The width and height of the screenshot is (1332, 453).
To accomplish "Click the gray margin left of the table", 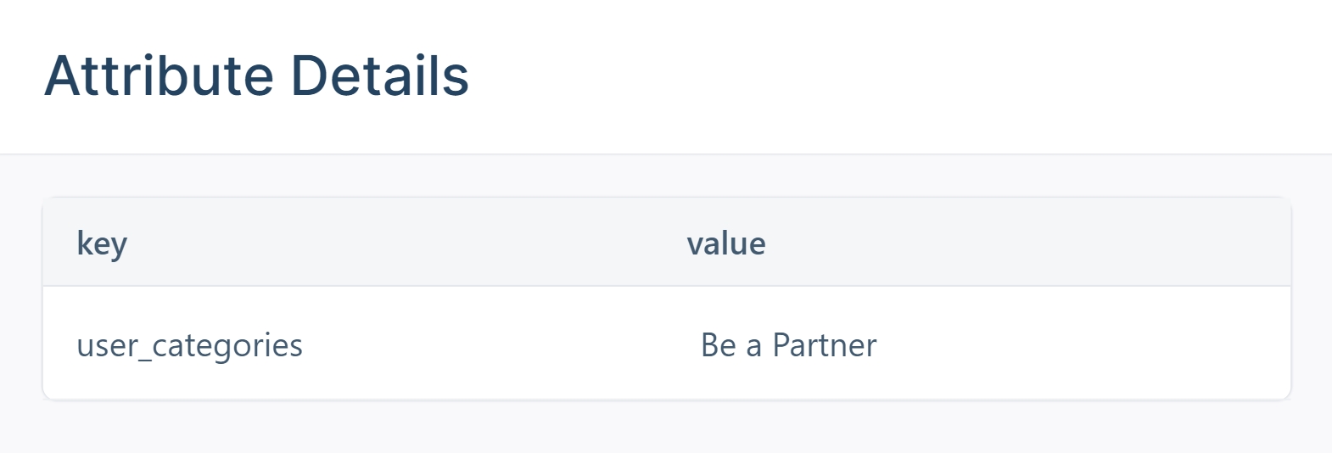I will tap(20, 299).
